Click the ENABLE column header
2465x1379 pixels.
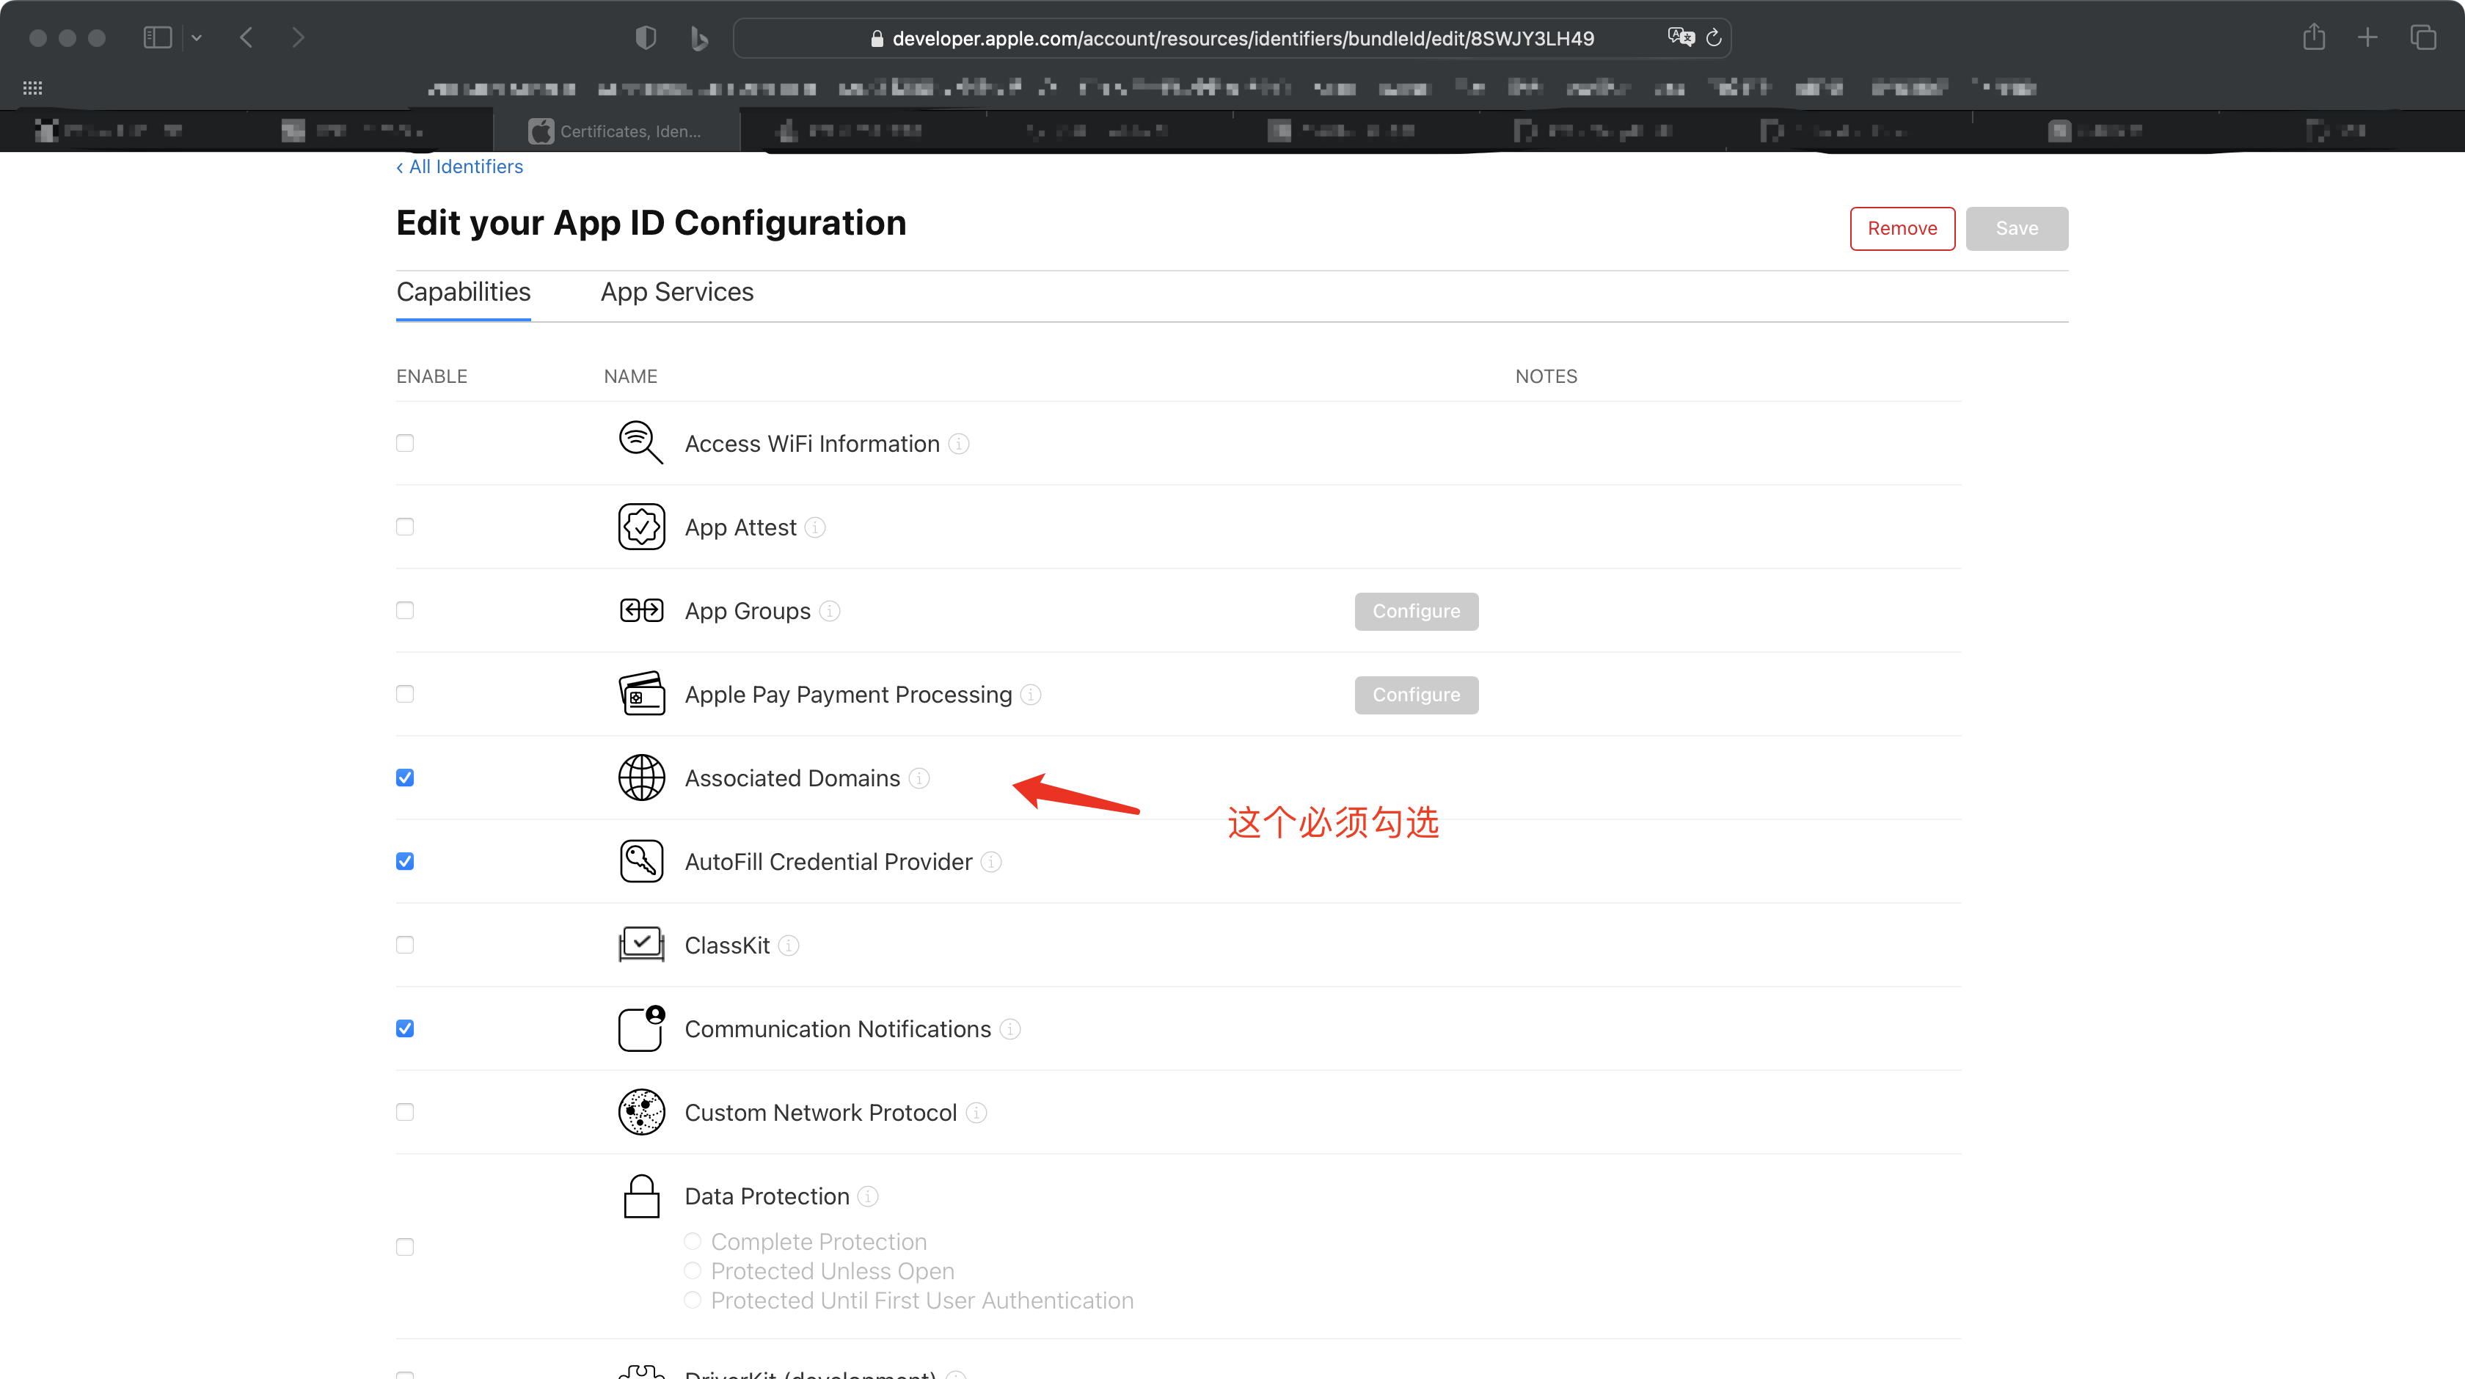(x=431, y=376)
